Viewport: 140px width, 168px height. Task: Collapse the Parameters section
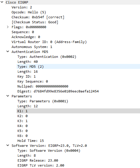8,96
